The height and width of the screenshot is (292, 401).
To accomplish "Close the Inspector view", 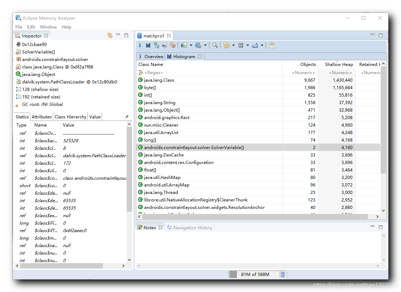I will tap(46, 36).
